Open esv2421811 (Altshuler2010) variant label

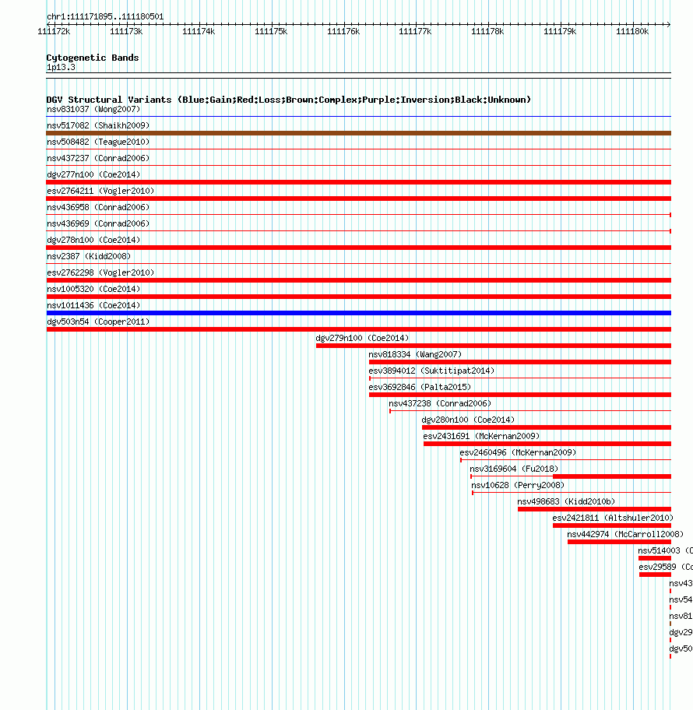(x=613, y=518)
